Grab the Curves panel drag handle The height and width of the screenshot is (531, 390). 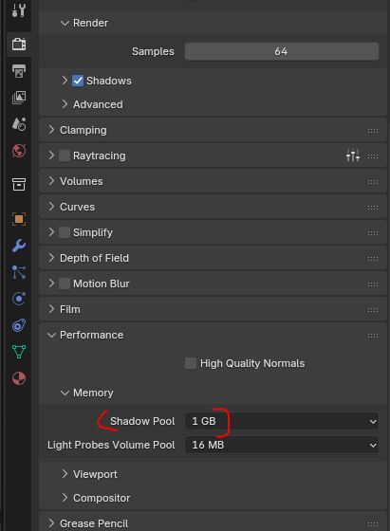(373, 208)
